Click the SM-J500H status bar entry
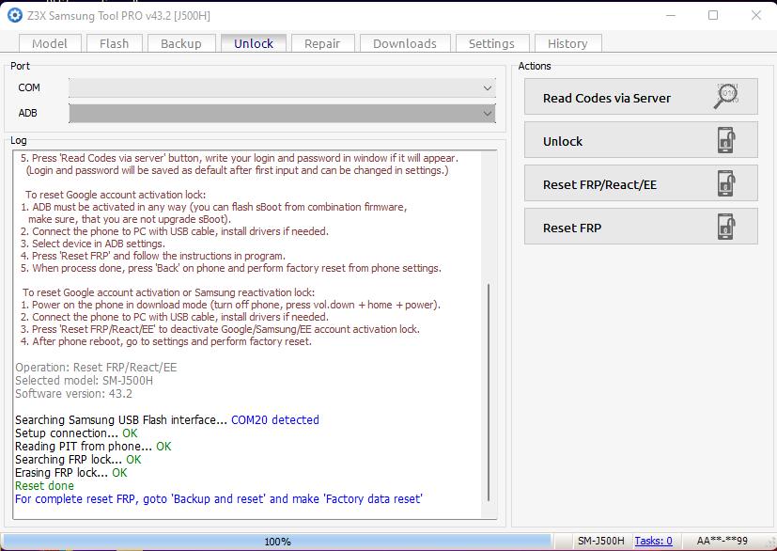This screenshot has height=551, width=777. pyautogui.click(x=600, y=541)
